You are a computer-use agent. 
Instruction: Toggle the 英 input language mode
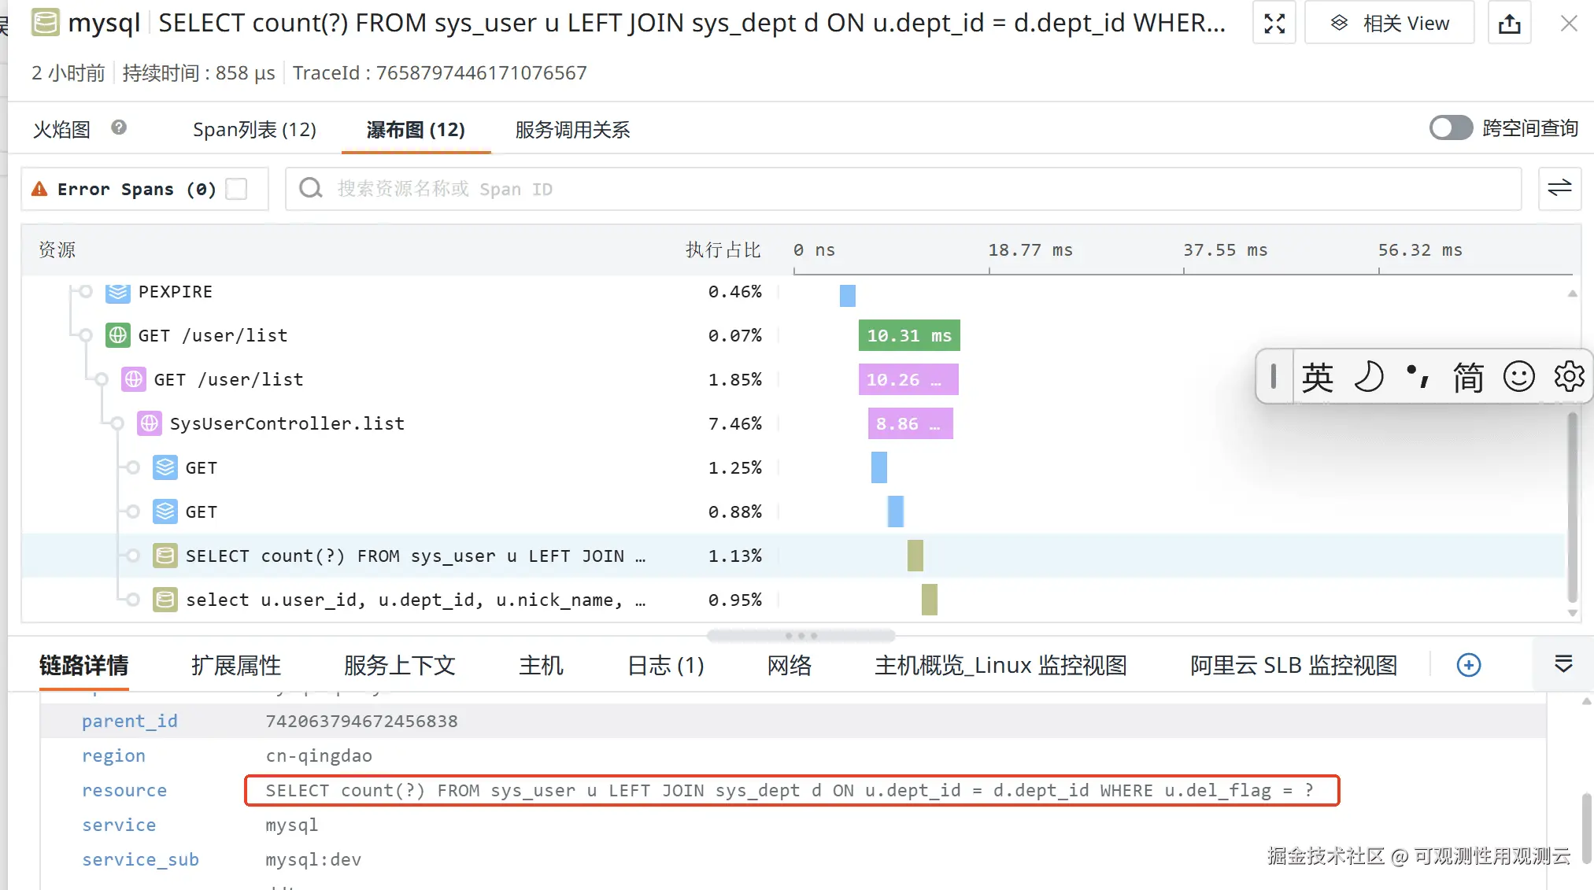(1317, 377)
